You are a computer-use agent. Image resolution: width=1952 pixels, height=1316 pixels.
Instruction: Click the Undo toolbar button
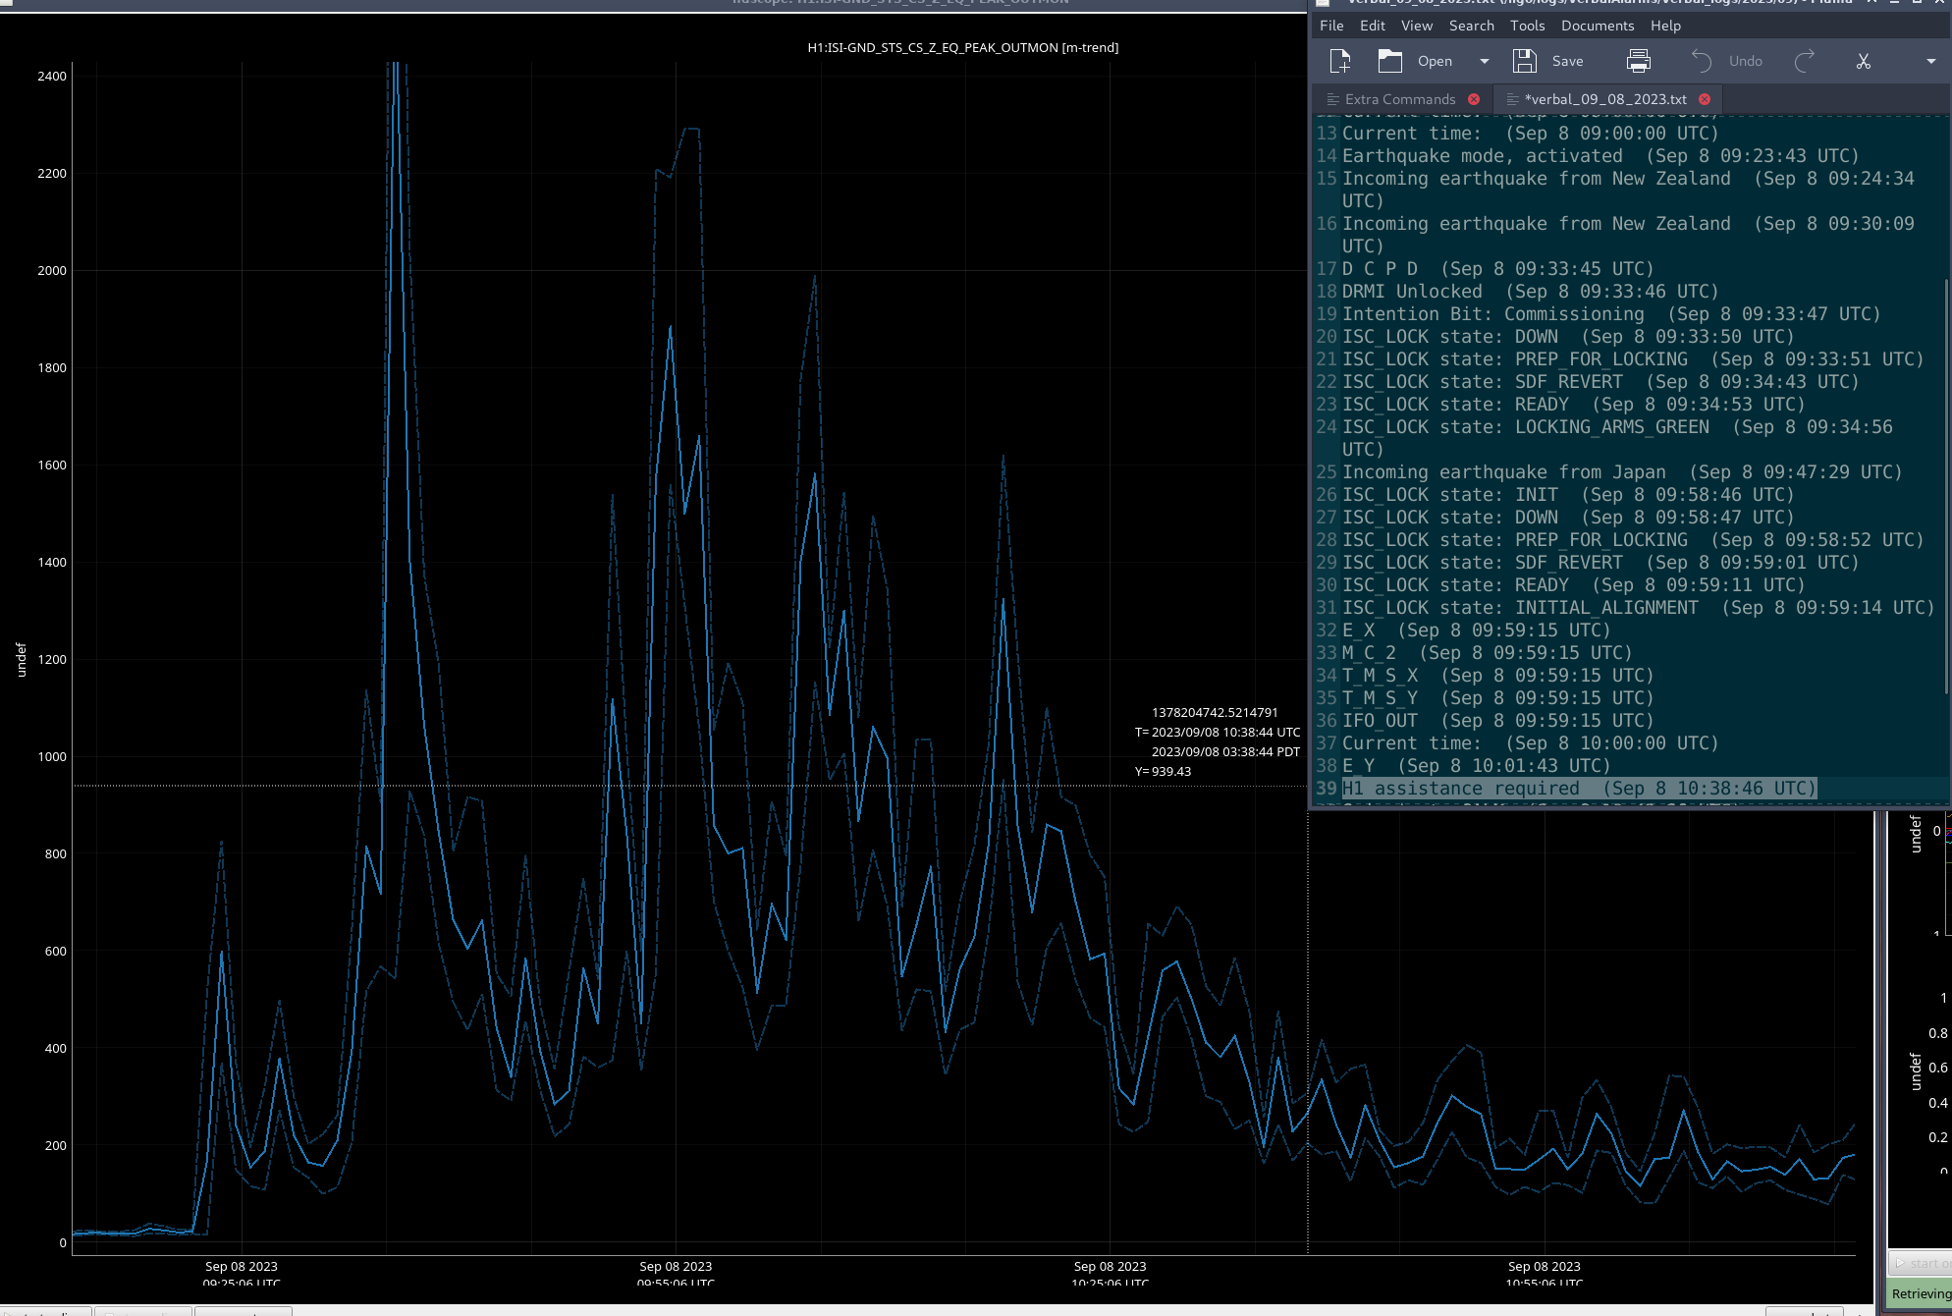coord(1726,61)
